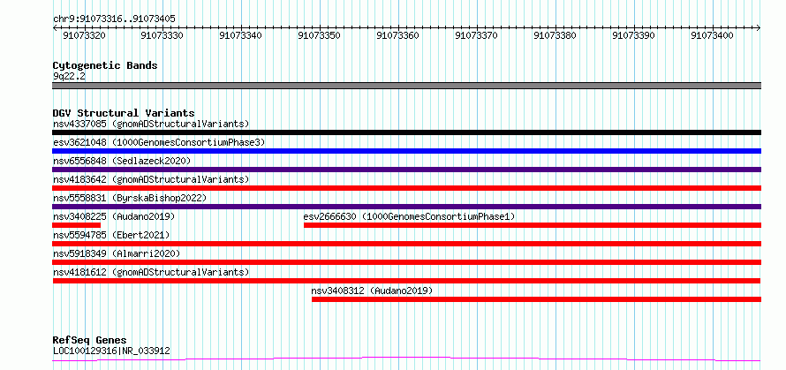Click the gray 9q22.2 cytogenetic band bar

[x=407, y=86]
